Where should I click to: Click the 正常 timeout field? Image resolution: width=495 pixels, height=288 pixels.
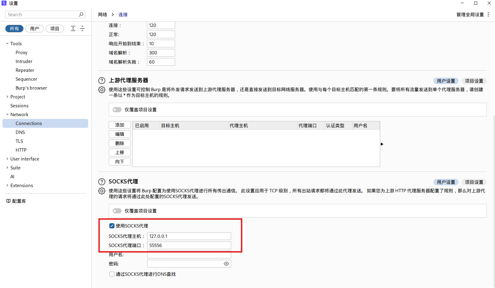(x=161, y=35)
